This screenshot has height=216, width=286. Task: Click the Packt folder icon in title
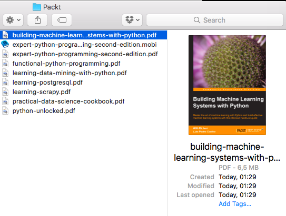37,7
